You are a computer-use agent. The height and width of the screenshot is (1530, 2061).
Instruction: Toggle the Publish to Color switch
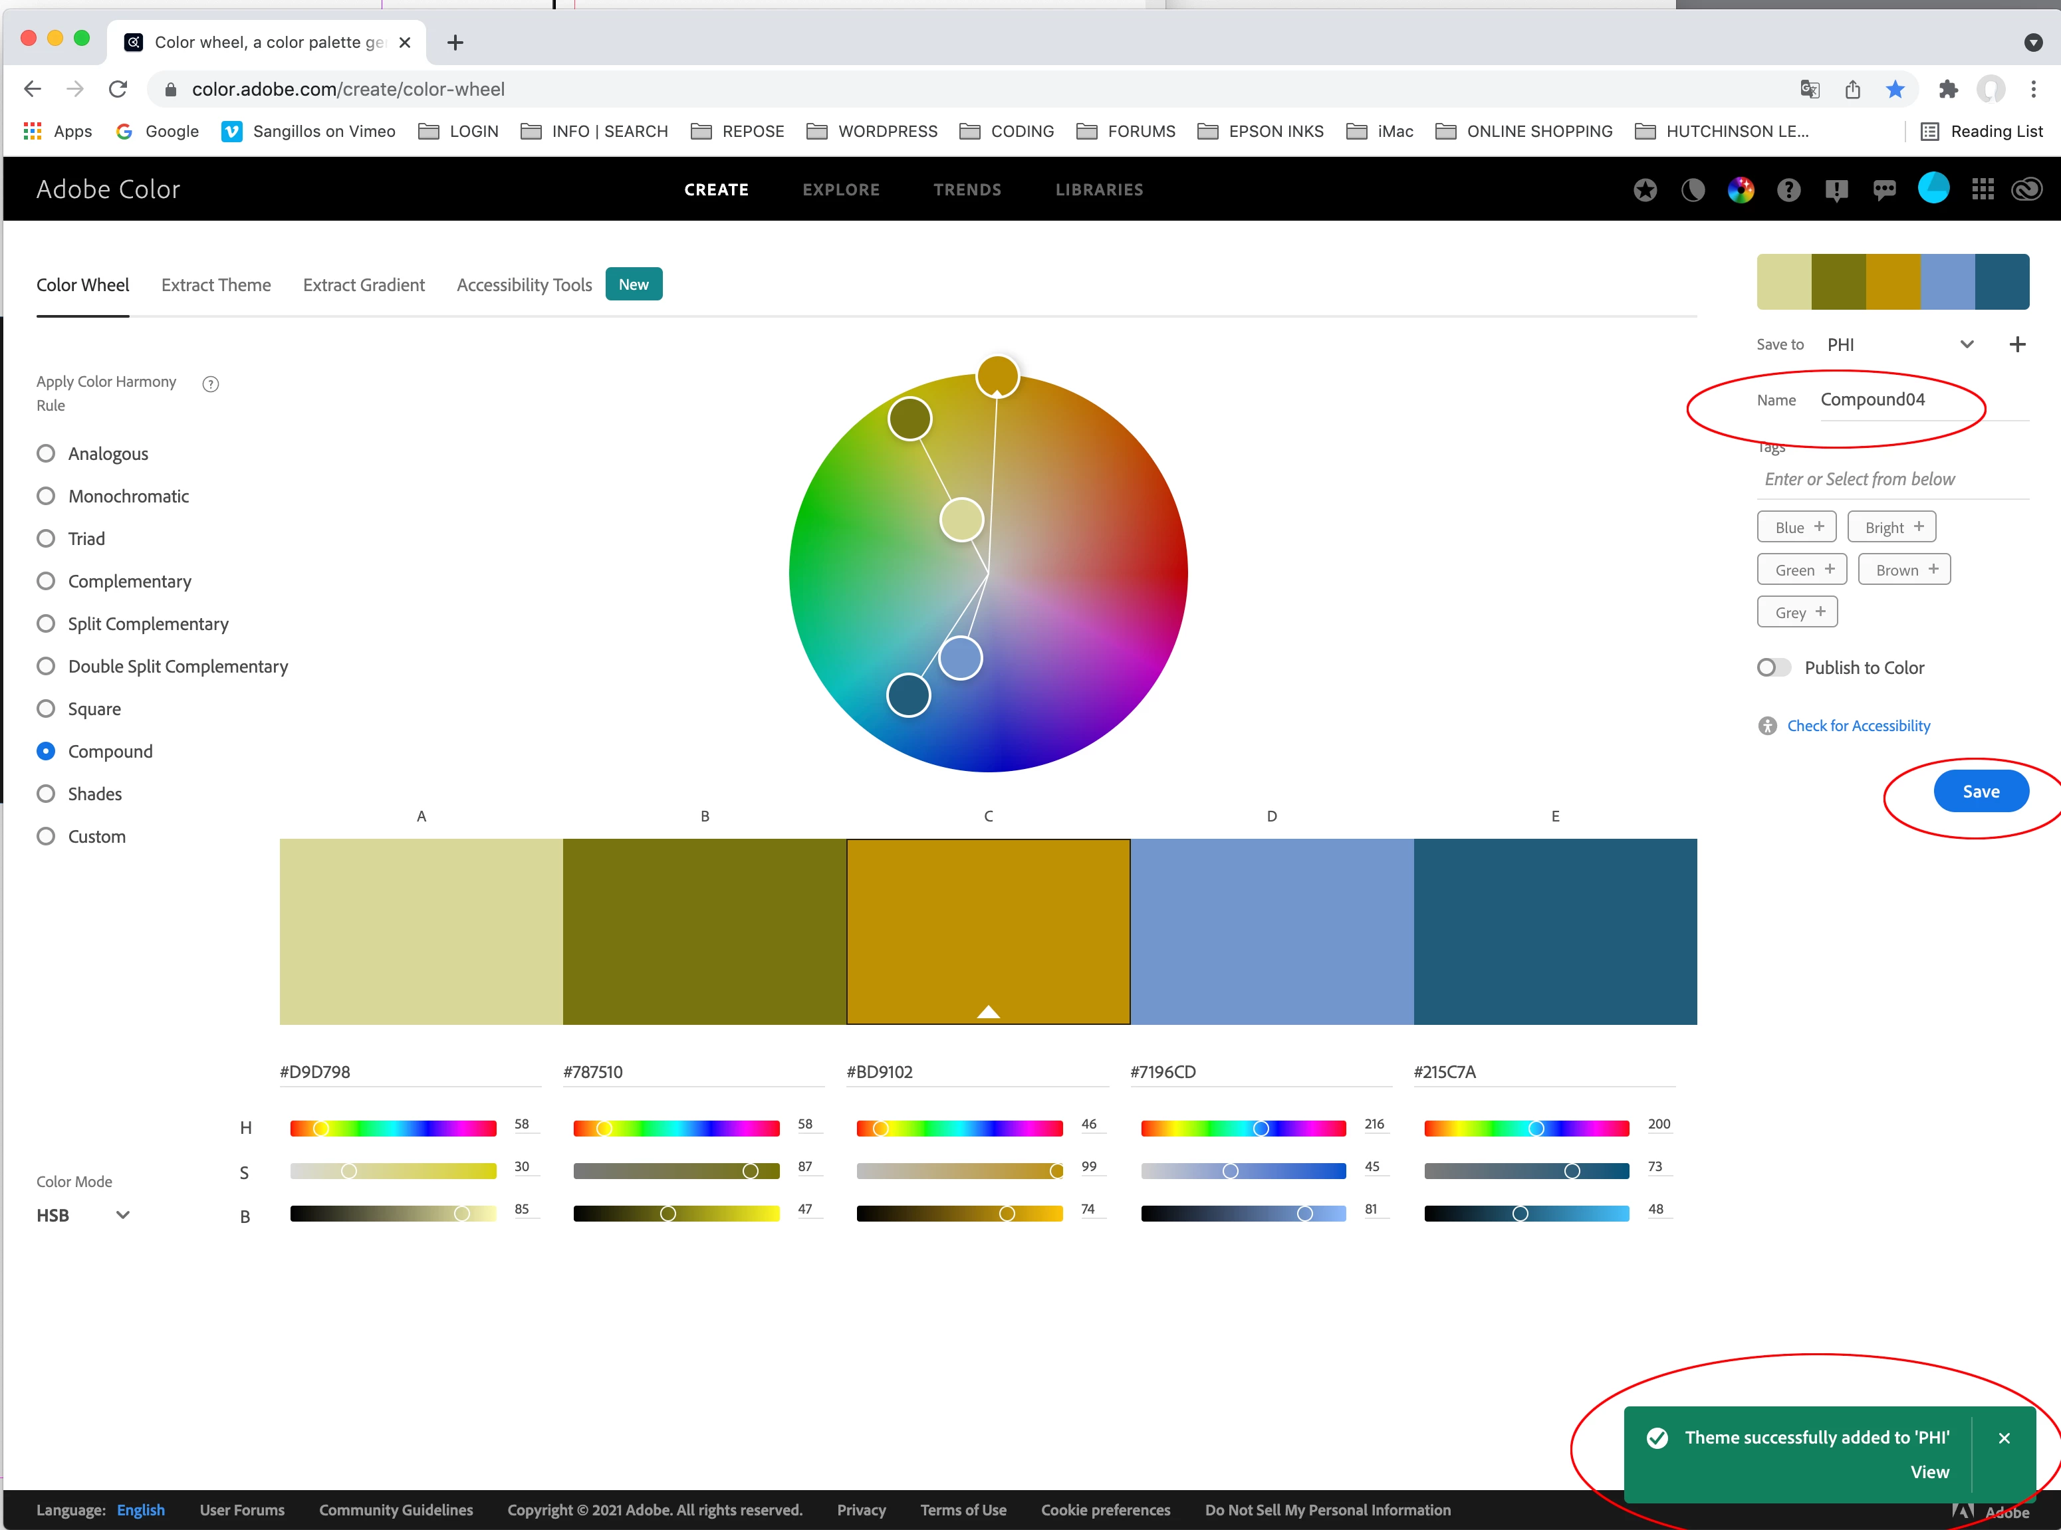(1773, 668)
